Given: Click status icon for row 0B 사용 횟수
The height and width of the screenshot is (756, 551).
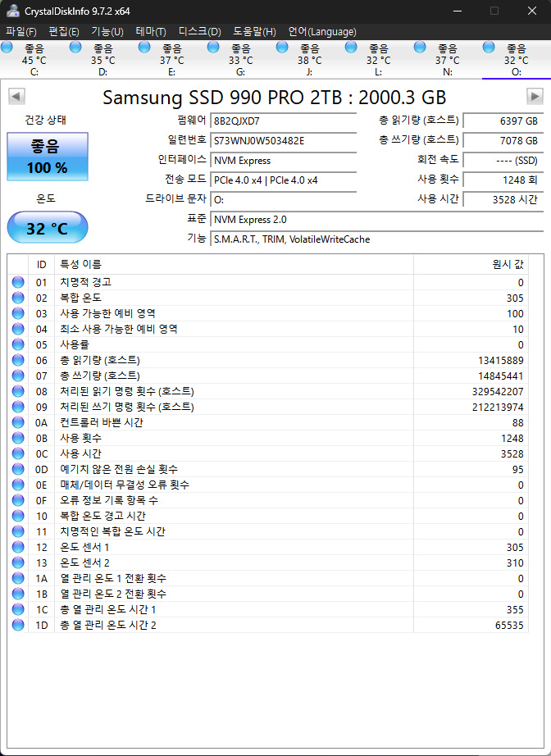Looking at the screenshot, I should point(18,439).
